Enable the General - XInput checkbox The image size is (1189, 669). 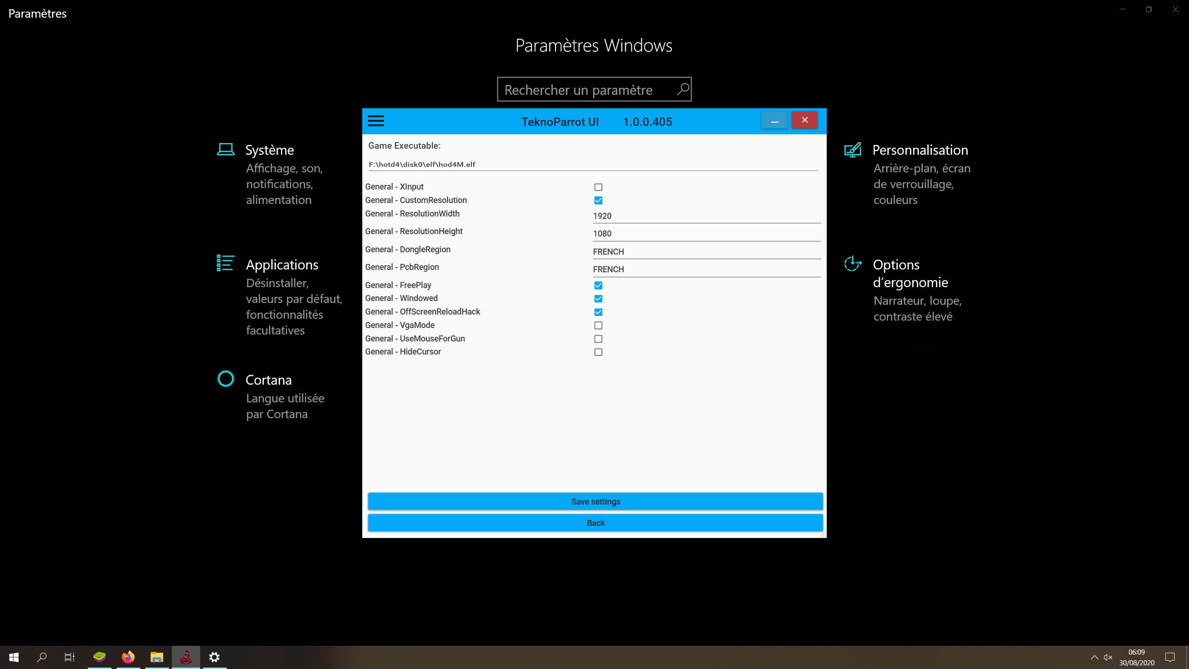pyautogui.click(x=598, y=187)
